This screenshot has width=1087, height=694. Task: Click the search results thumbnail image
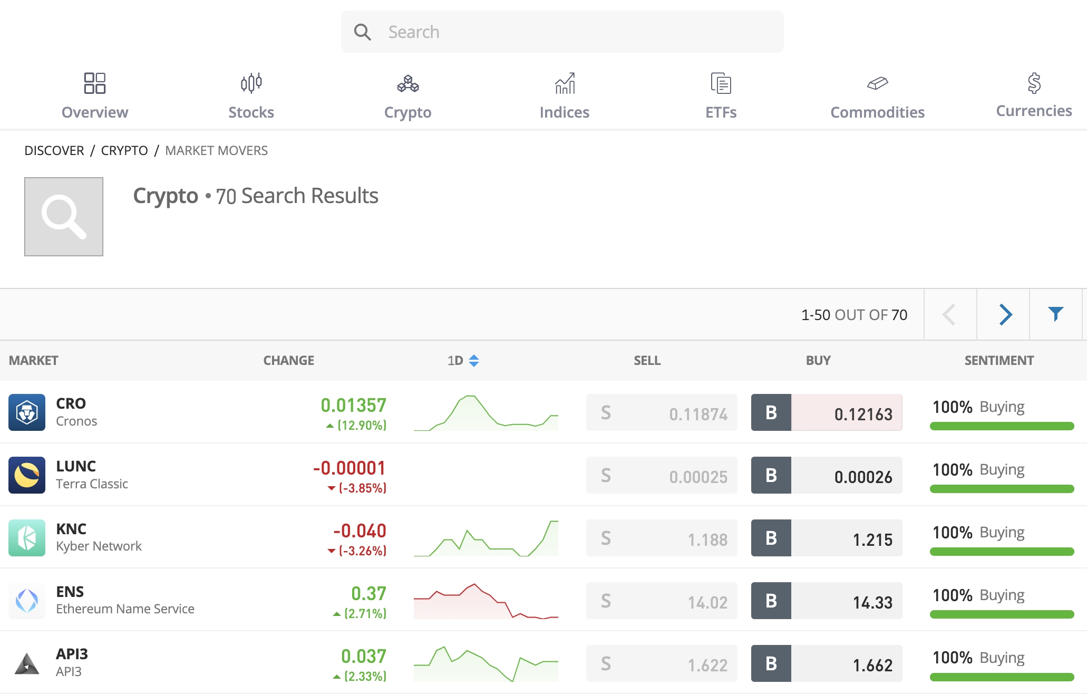click(x=64, y=217)
